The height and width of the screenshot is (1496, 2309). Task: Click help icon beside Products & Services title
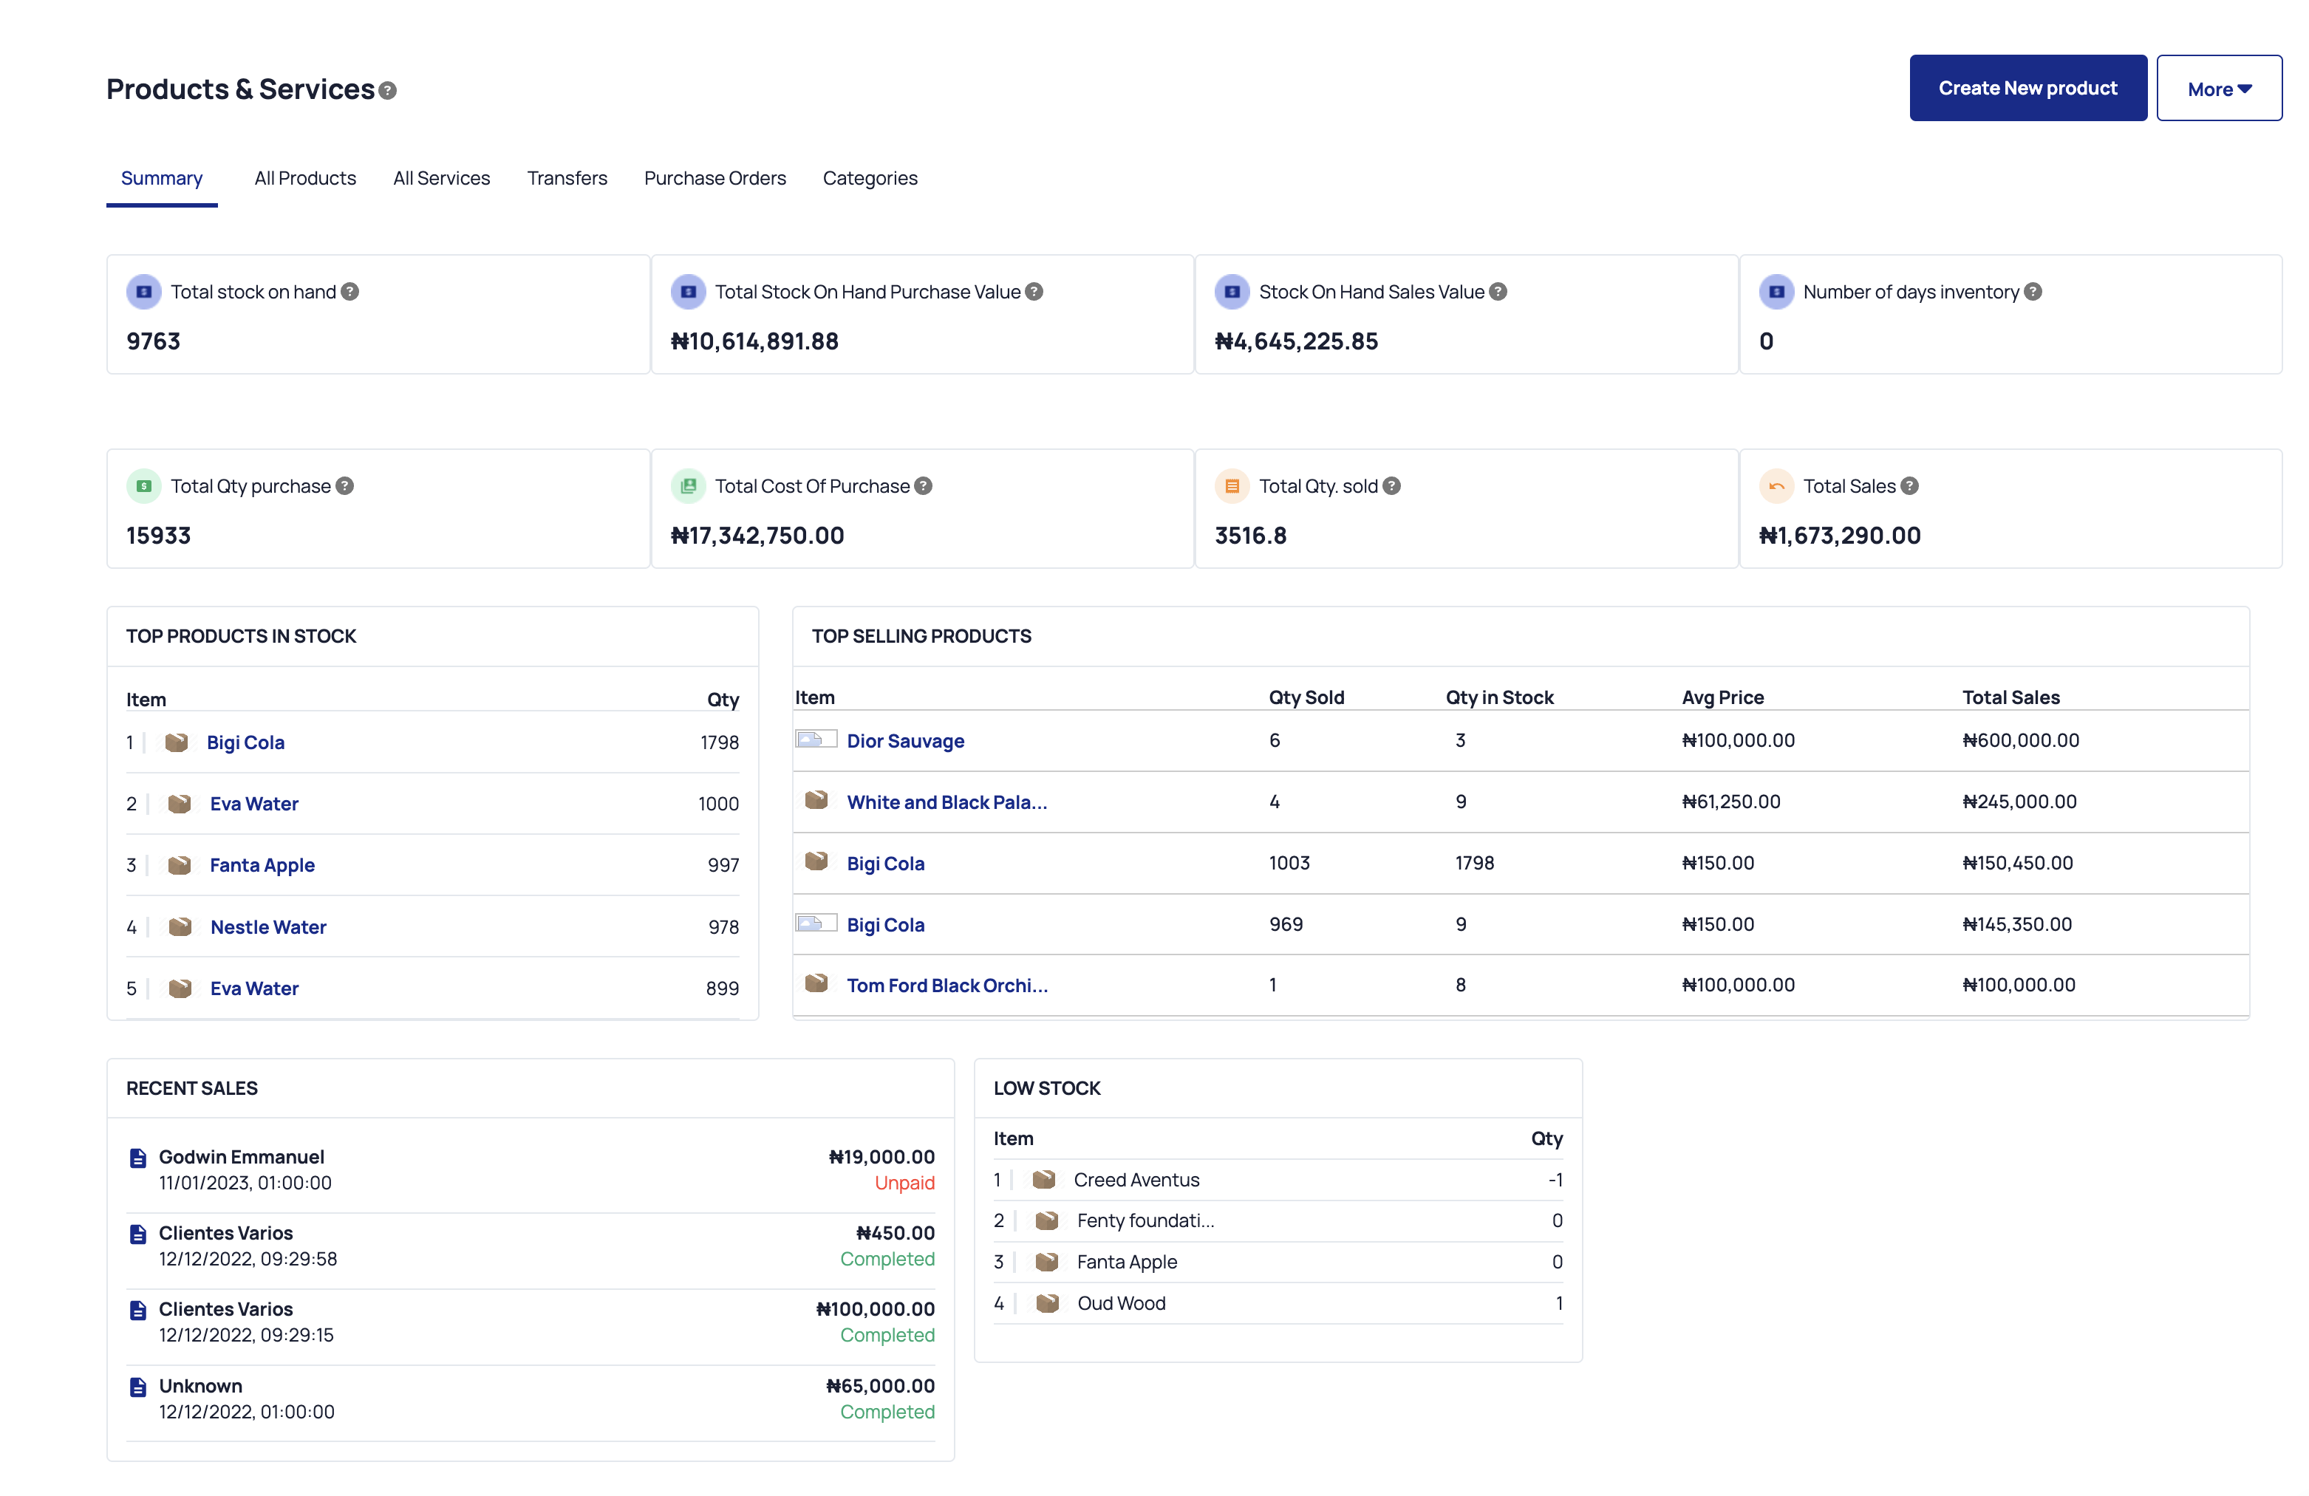coord(387,91)
